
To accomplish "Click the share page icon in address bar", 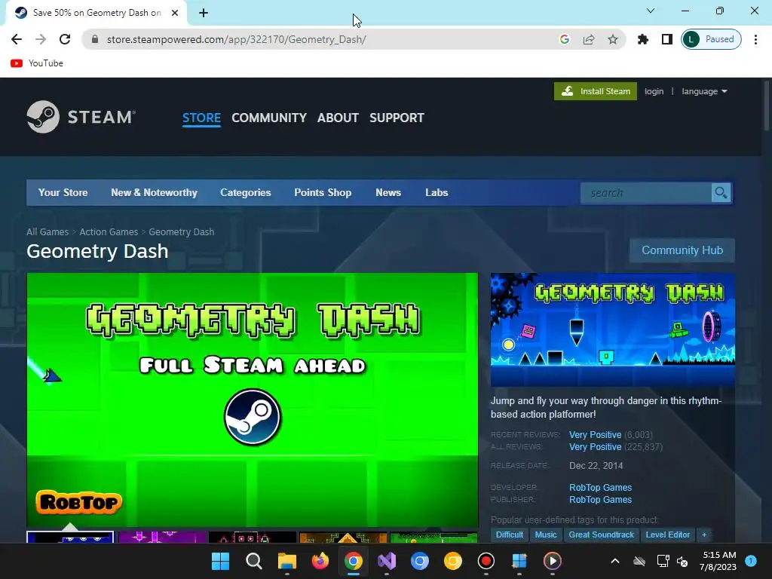I will point(588,39).
